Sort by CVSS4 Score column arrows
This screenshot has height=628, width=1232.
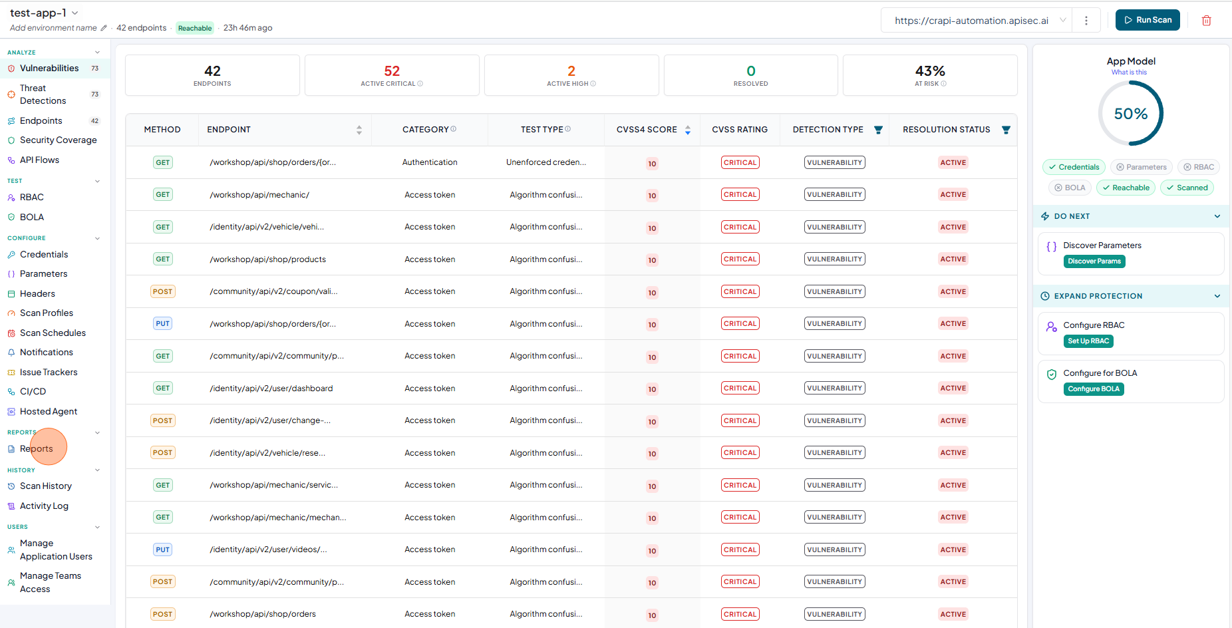pyautogui.click(x=688, y=130)
